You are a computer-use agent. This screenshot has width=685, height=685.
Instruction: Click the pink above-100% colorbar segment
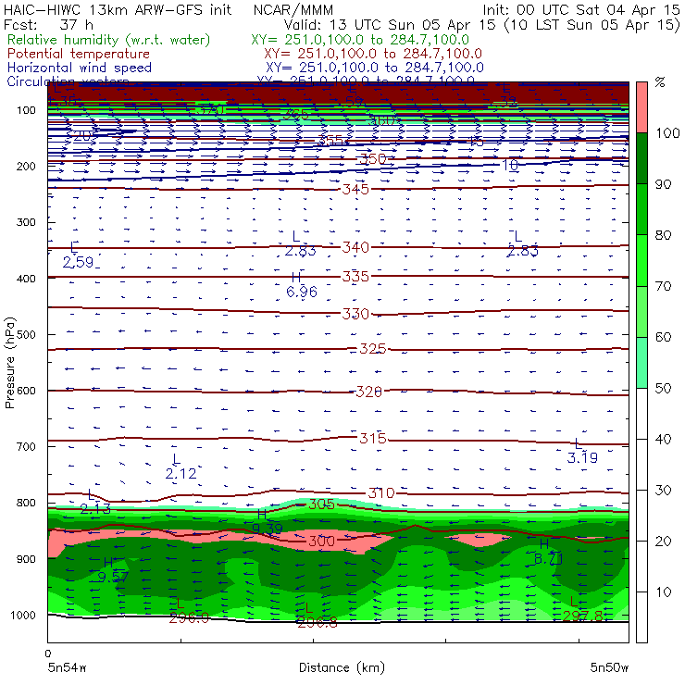point(641,107)
